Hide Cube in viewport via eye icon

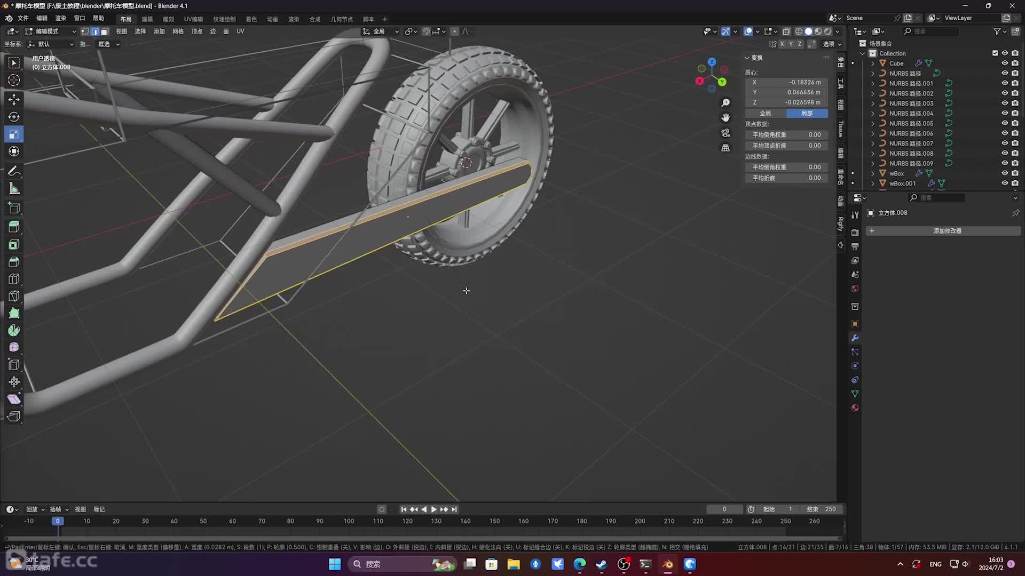[x=1005, y=63]
